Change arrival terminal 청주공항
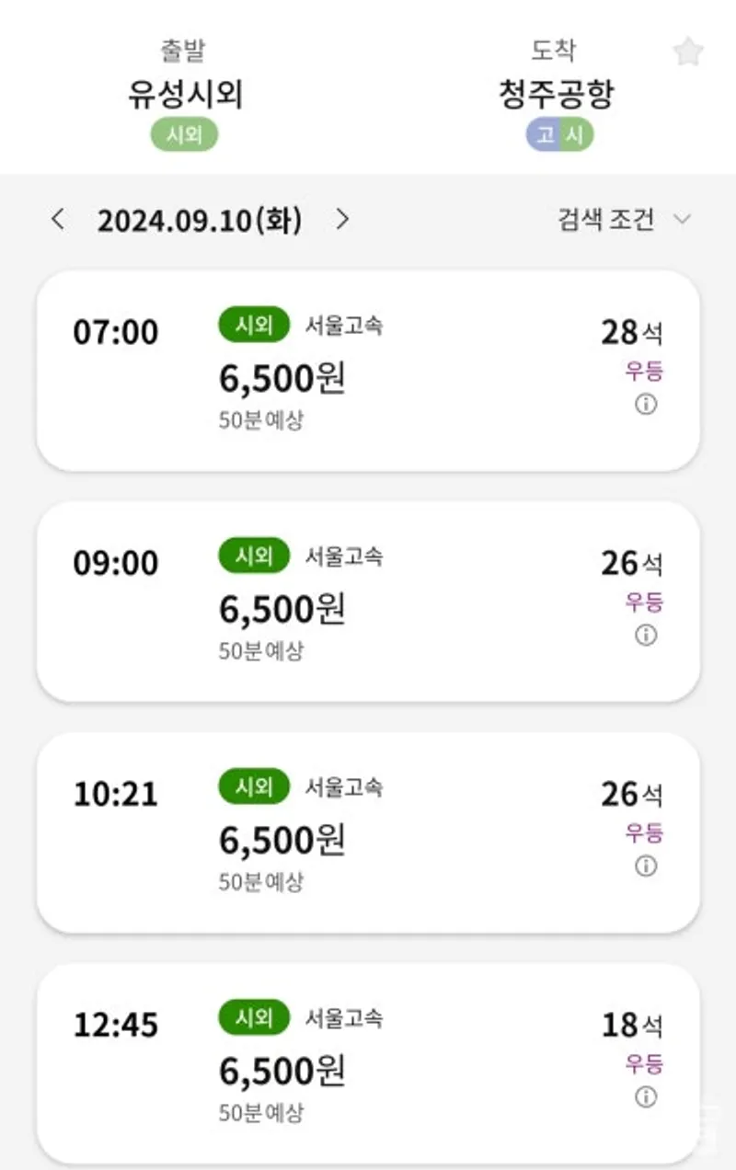Viewport: 736px width, 1170px height. (x=556, y=95)
